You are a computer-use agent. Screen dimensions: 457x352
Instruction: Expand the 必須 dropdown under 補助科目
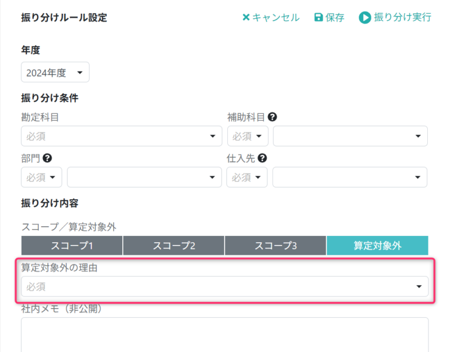click(247, 136)
